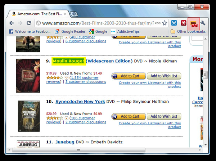Open Google Reader bookmark
This screenshot has width=216, height=161.
(70, 32)
